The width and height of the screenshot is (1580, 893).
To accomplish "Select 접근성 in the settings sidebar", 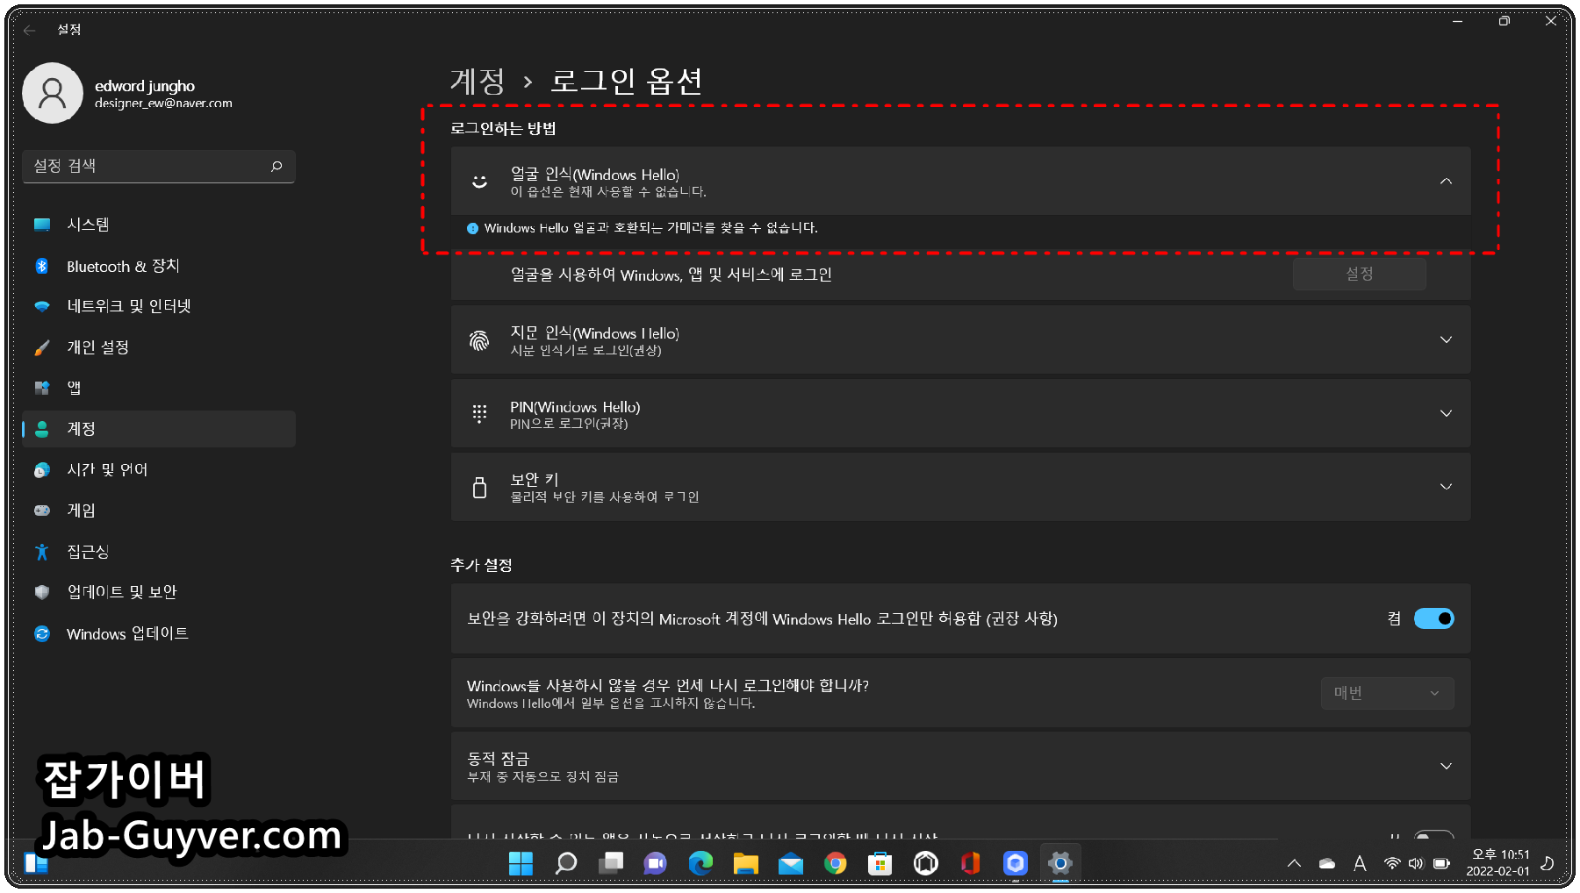I will tap(88, 551).
